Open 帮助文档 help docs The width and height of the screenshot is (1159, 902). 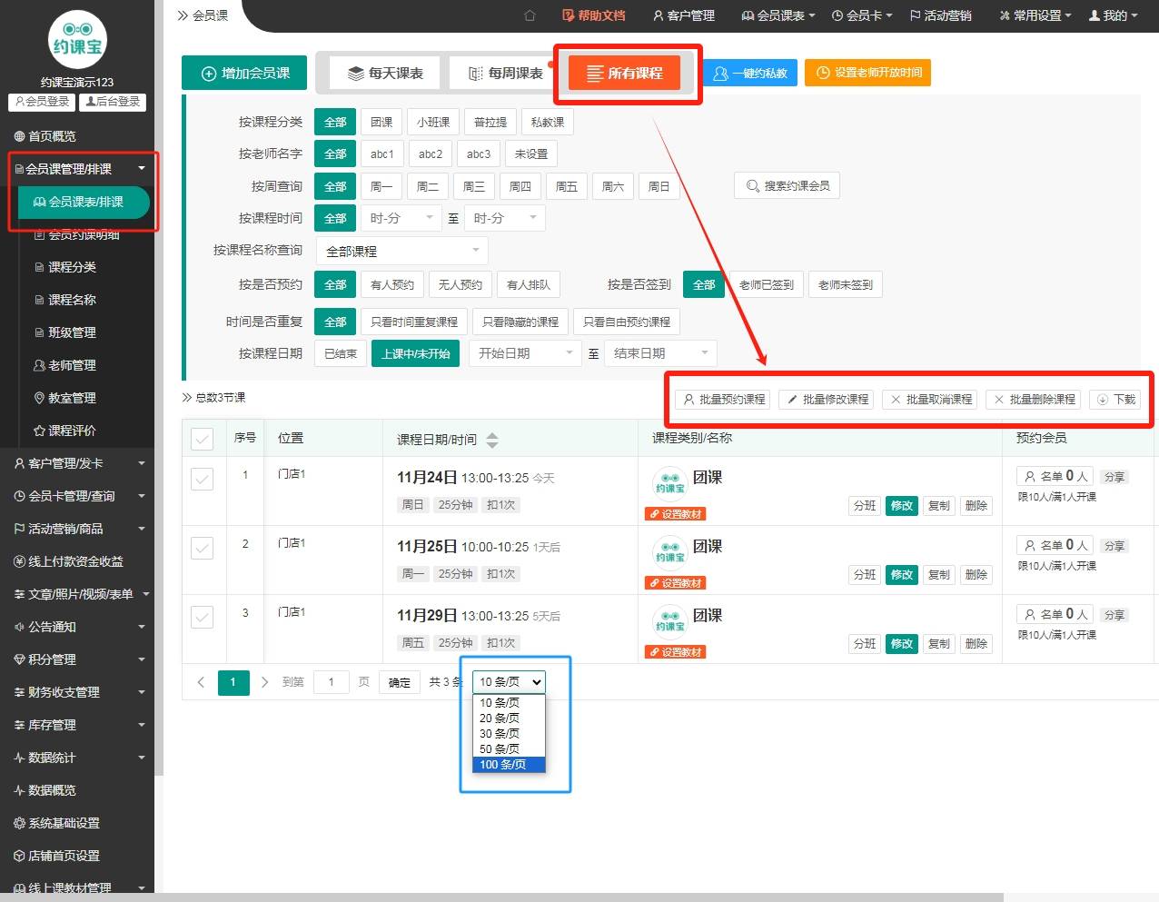pos(594,15)
